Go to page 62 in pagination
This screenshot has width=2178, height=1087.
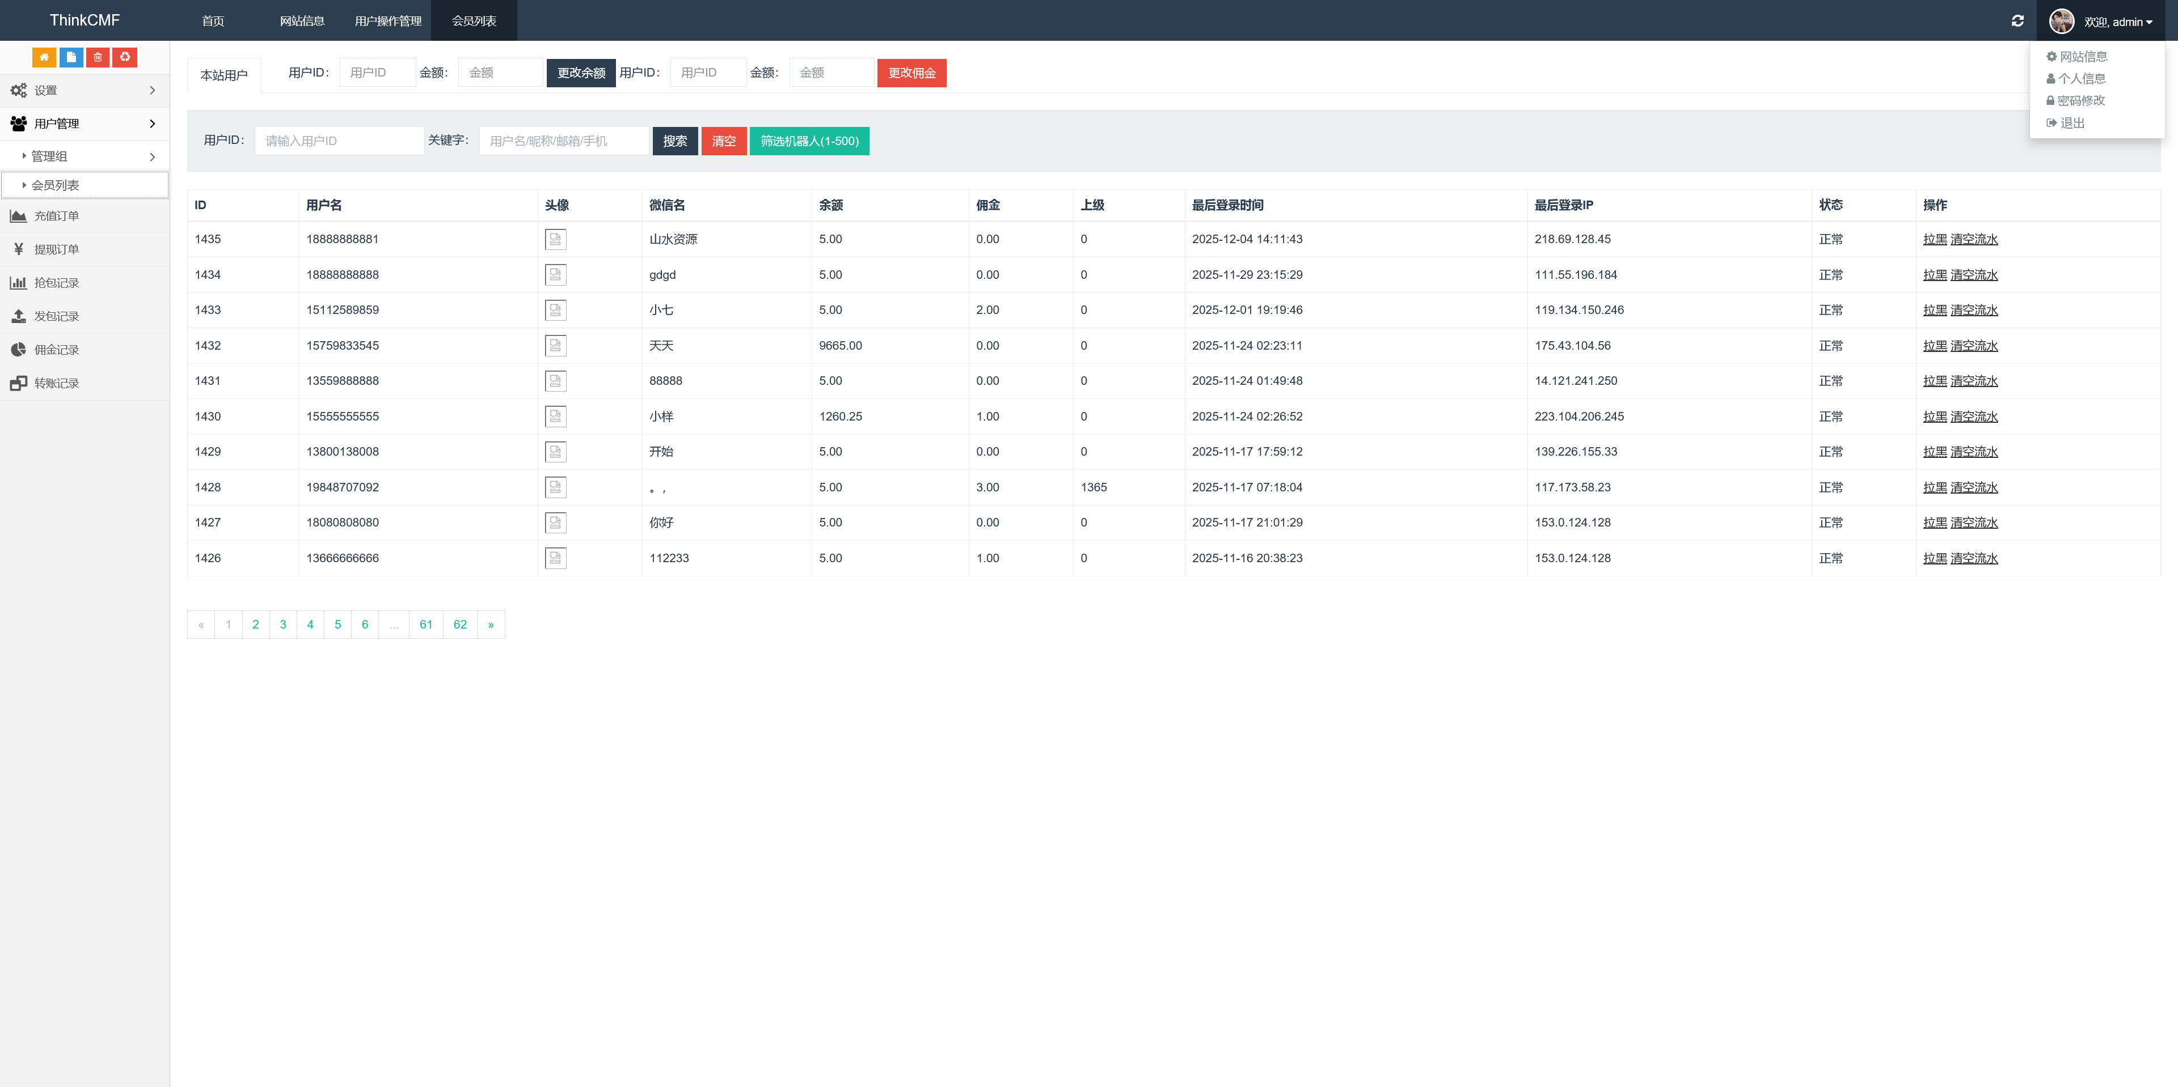coord(460,624)
